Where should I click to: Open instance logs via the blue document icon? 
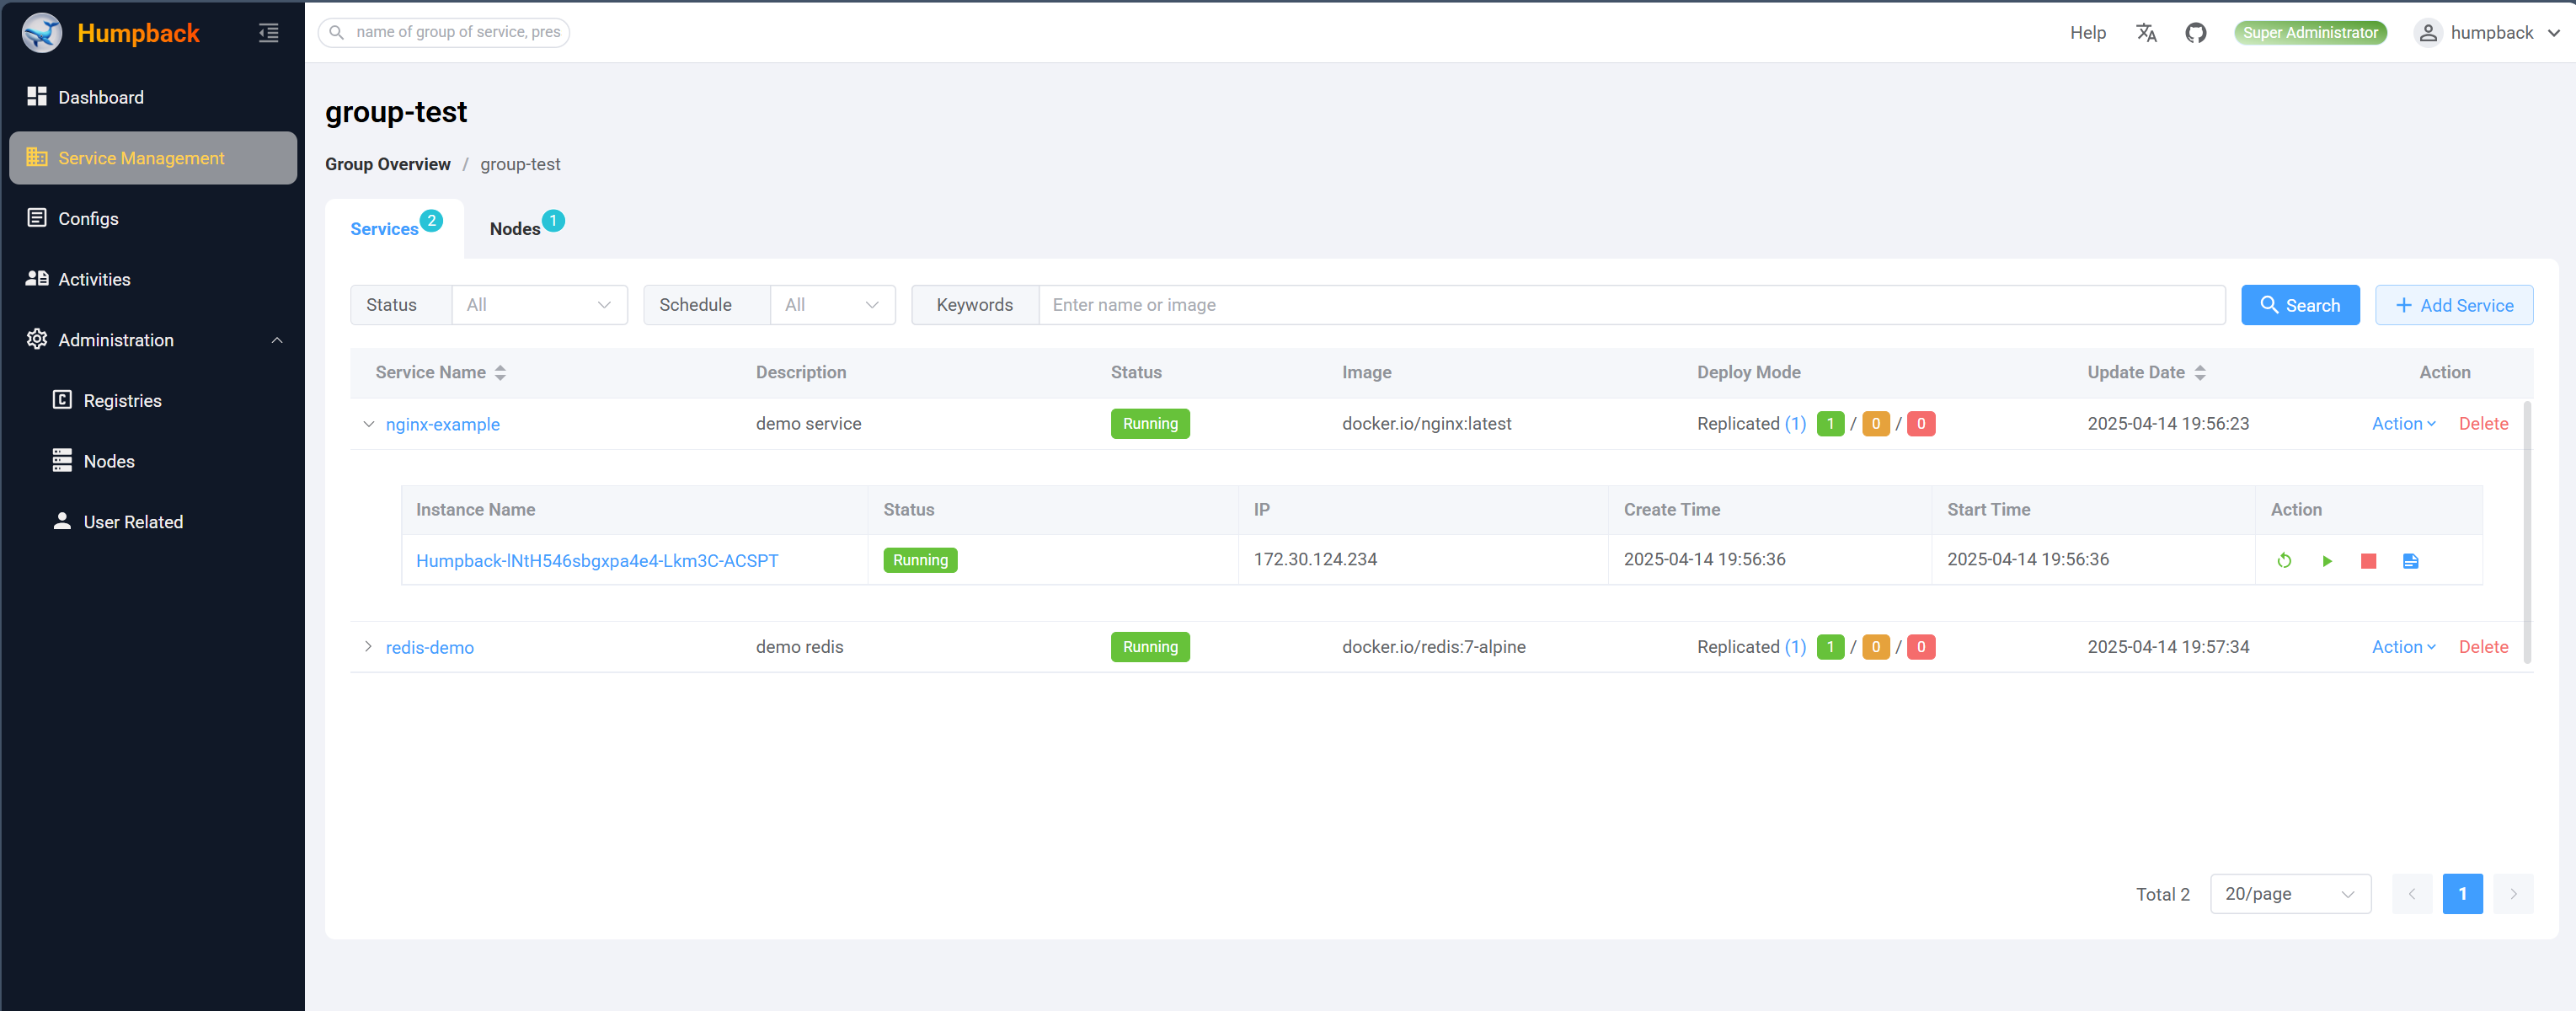[2410, 561]
